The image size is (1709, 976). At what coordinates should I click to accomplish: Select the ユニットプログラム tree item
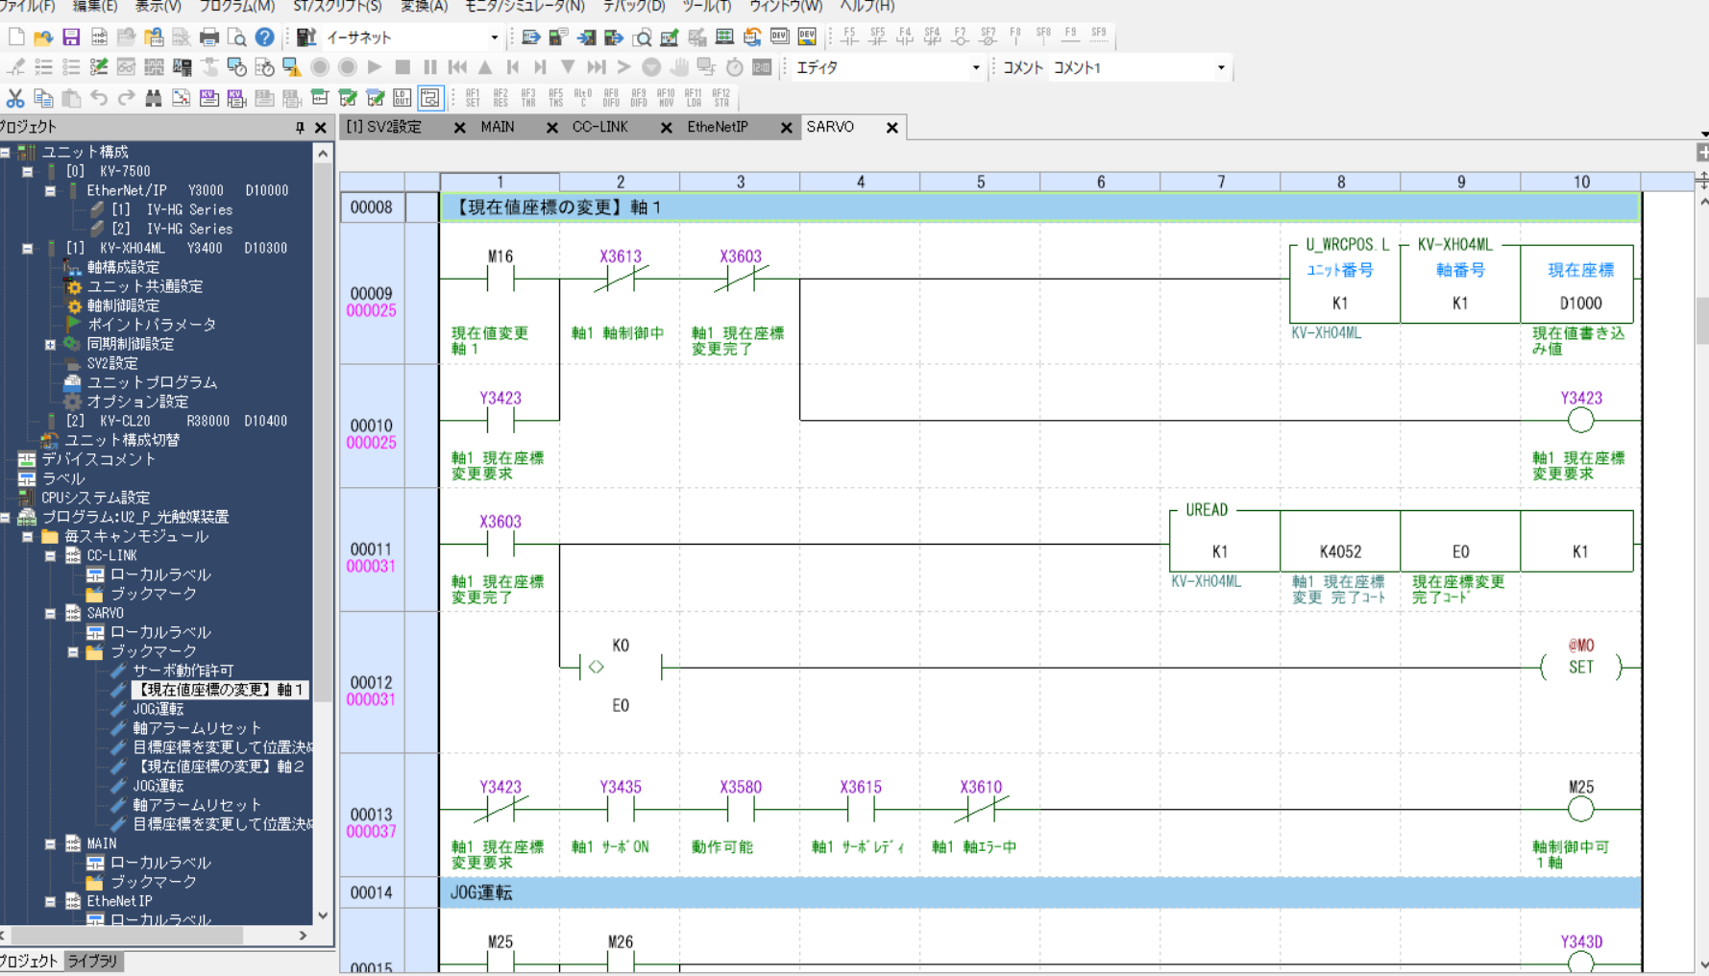coord(152,382)
